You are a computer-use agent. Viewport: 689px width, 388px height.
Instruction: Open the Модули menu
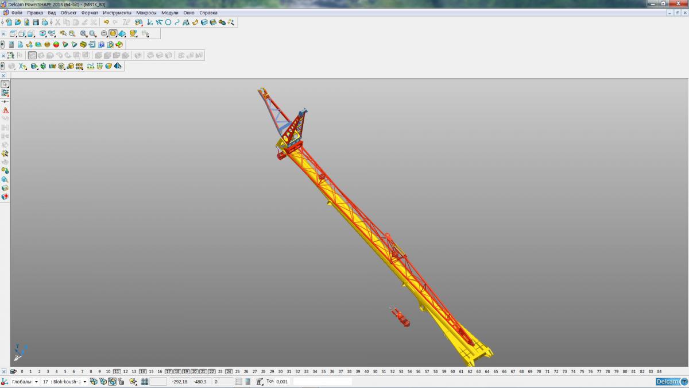170,13
